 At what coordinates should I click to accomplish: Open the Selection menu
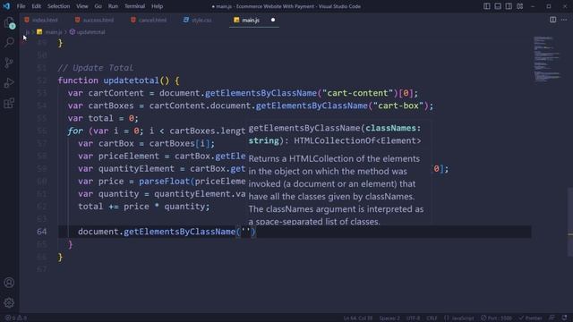(58, 6)
